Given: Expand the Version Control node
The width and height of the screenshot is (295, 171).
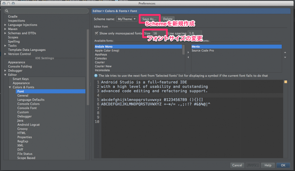Looking at the screenshot, I should click(x=5, y=54).
